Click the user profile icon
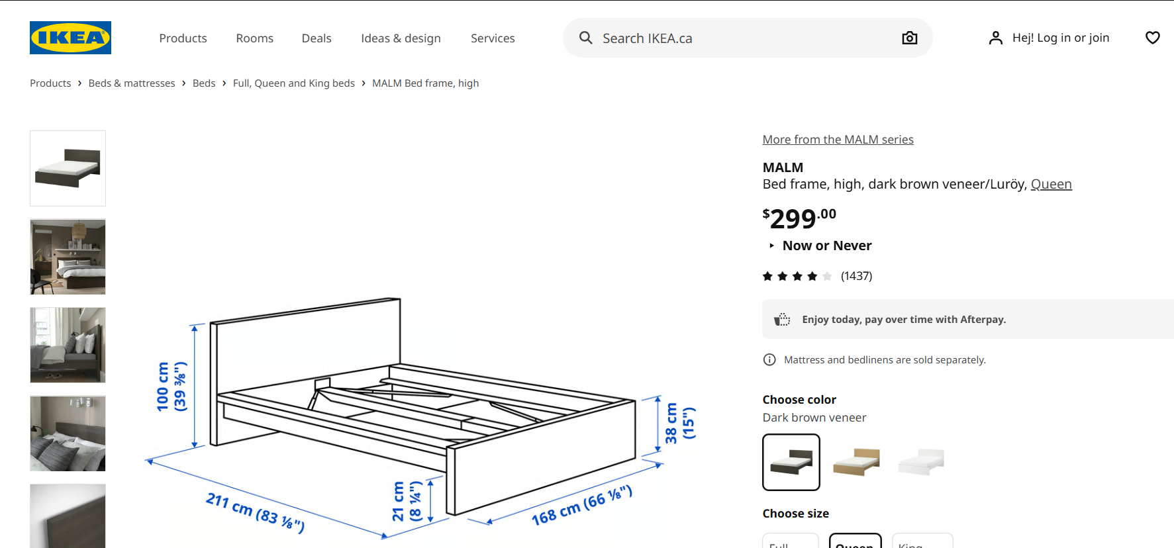This screenshot has width=1174, height=548. pyautogui.click(x=995, y=38)
